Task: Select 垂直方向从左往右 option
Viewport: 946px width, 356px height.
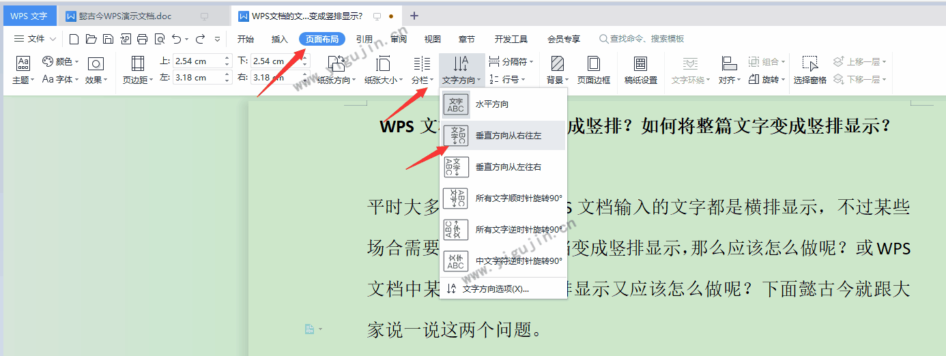Action: pyautogui.click(x=504, y=166)
